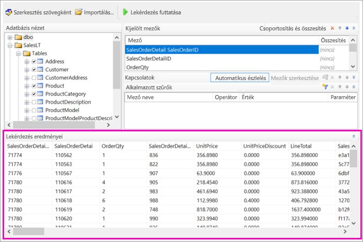Image resolution: width=363 pixels, height=242 pixels.
Task: Select the SalesOrderDetailID field row
Action: pos(221,58)
